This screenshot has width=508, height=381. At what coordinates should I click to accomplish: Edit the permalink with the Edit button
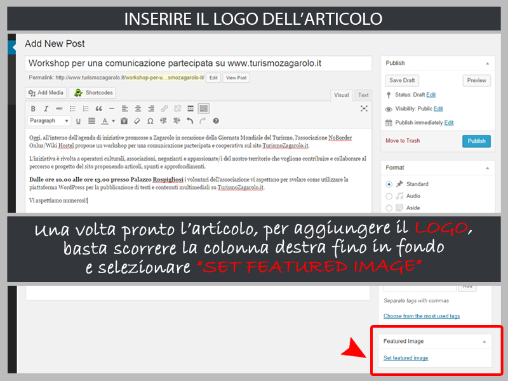coord(213,77)
